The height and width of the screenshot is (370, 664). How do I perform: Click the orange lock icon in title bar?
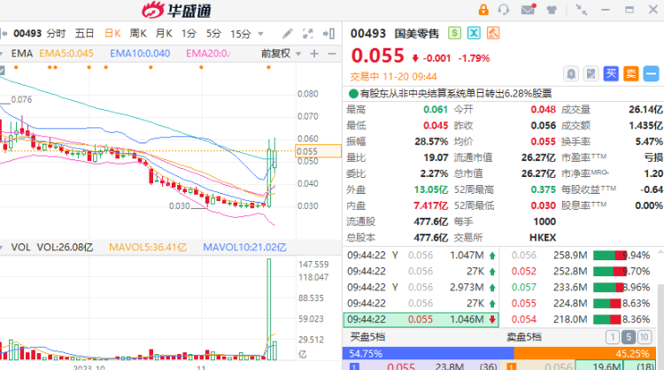[x=483, y=10]
